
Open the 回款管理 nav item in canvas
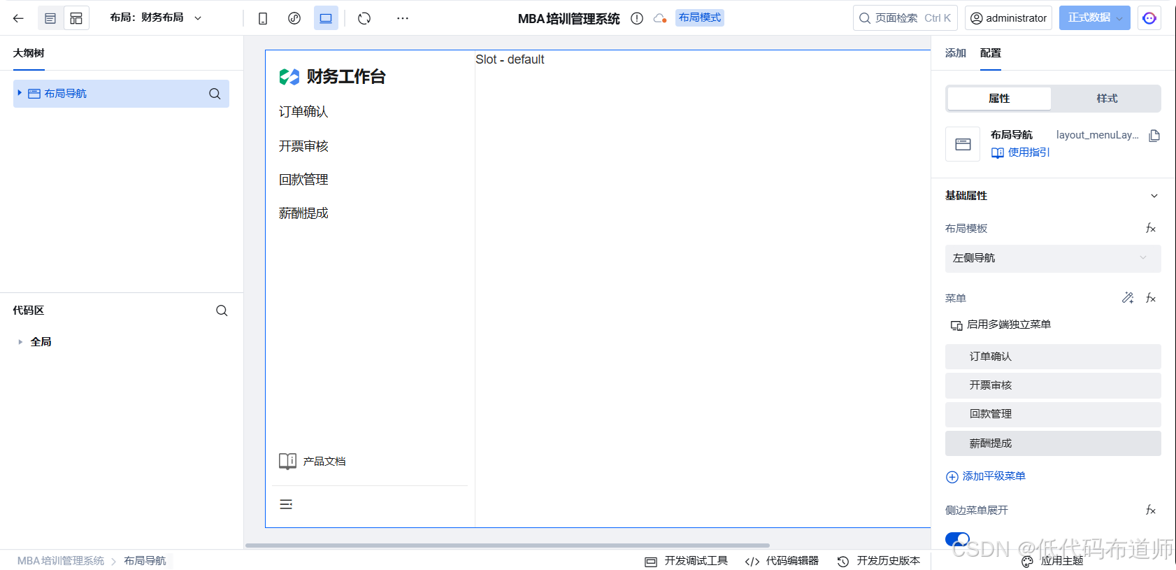tap(303, 180)
